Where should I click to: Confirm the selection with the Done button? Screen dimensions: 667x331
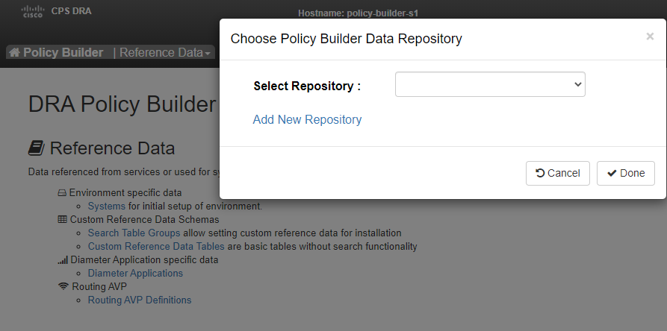(x=626, y=173)
